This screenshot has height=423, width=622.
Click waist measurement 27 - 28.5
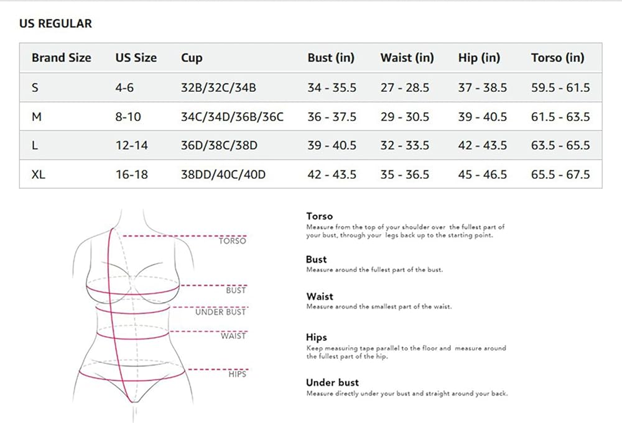pyautogui.click(x=405, y=88)
